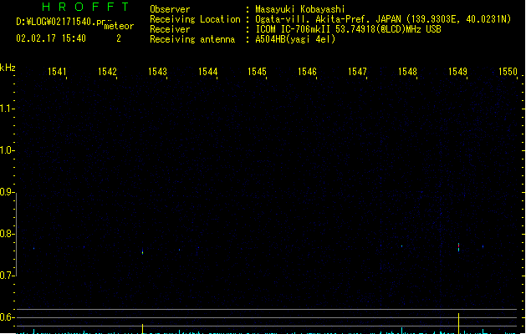Click the 1.0 kHz frequency label

(x=7, y=150)
